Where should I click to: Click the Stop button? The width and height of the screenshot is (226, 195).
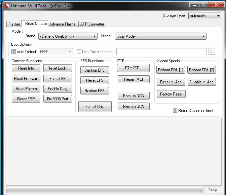213,190
